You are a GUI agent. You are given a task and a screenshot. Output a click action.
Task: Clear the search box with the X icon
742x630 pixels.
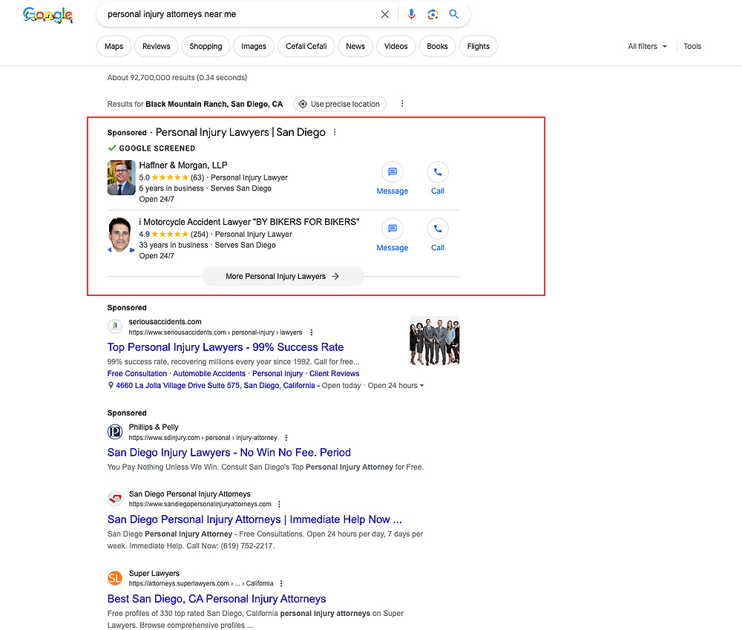385,15
